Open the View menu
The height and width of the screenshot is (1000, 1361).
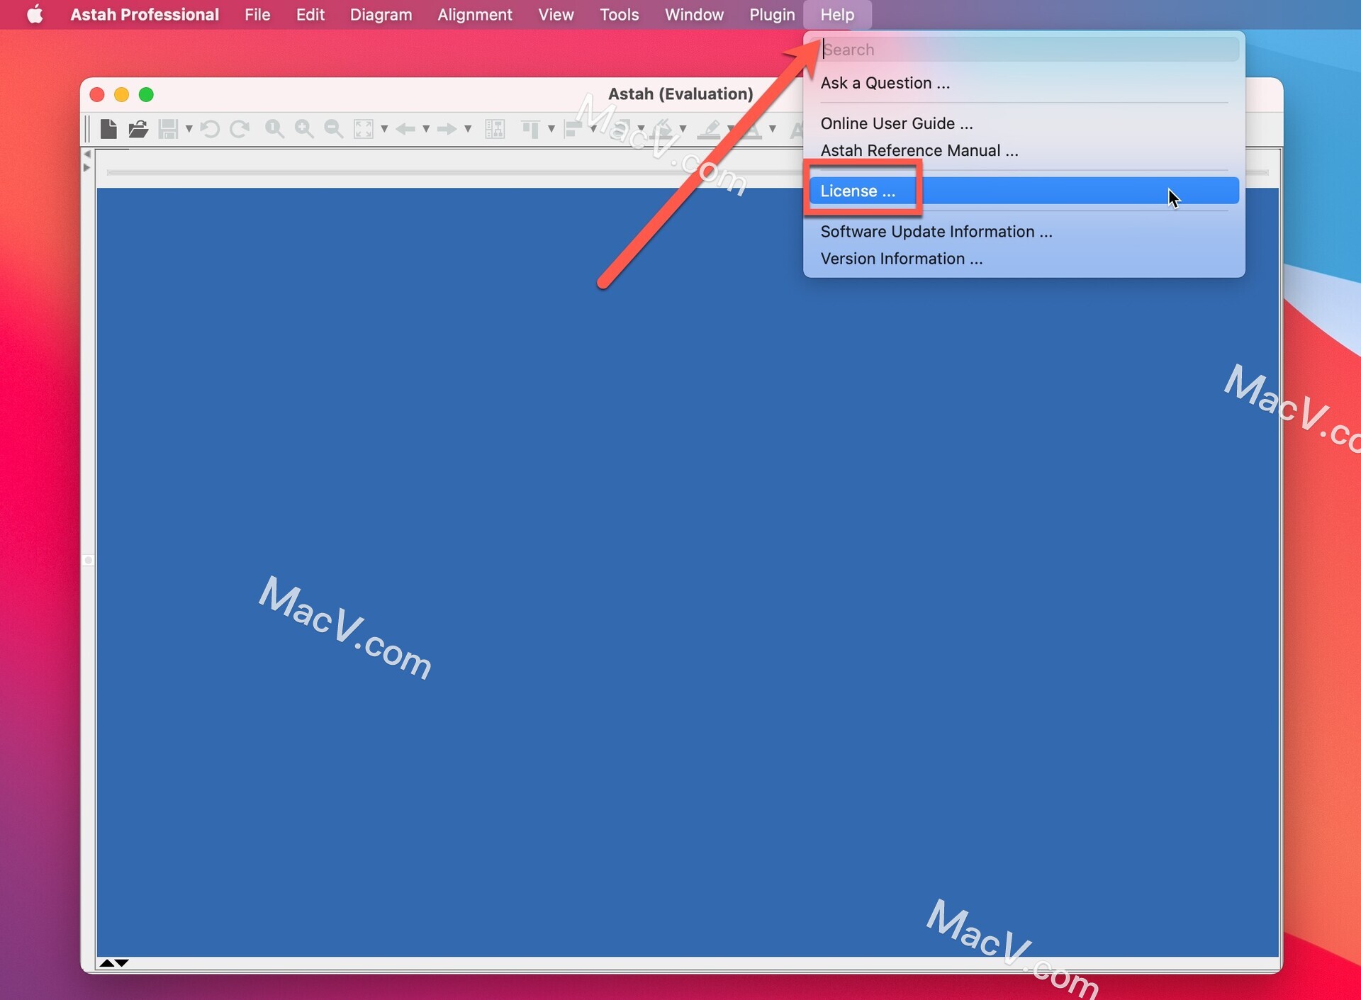coord(556,14)
